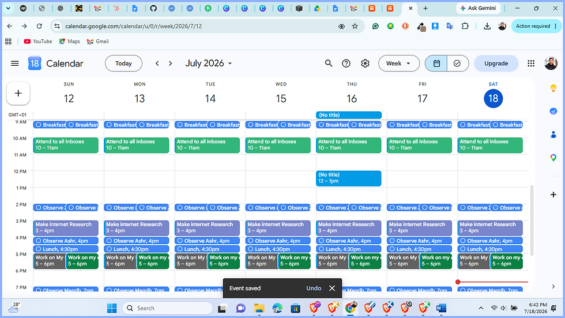The image size is (565, 318).
Task: Switch to the GitHub browser tab
Action: point(153,8)
